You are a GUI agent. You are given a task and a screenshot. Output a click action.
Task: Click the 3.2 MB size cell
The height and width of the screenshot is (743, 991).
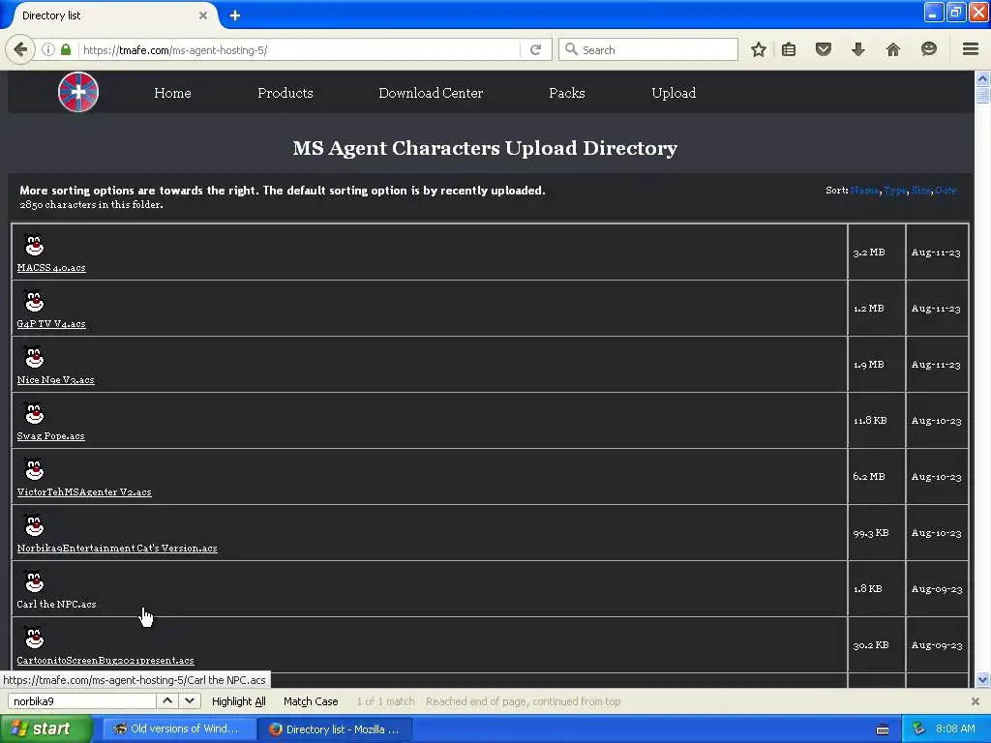pyautogui.click(x=875, y=253)
